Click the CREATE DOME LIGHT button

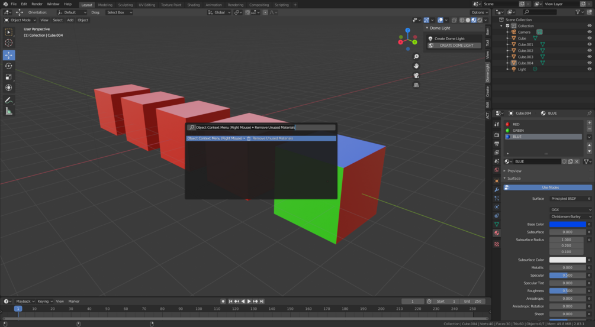click(454, 46)
